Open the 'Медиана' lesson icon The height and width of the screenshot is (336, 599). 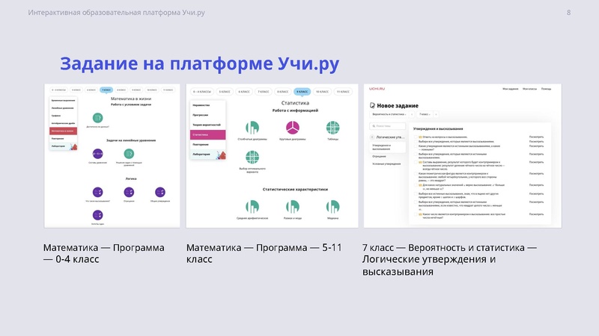pyautogui.click(x=332, y=207)
